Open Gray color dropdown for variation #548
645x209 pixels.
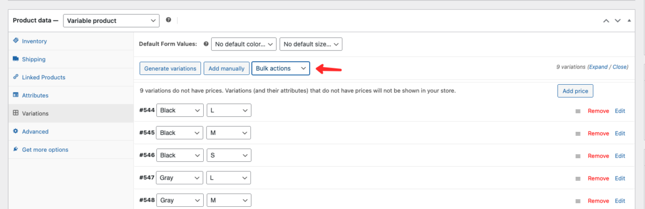point(180,200)
